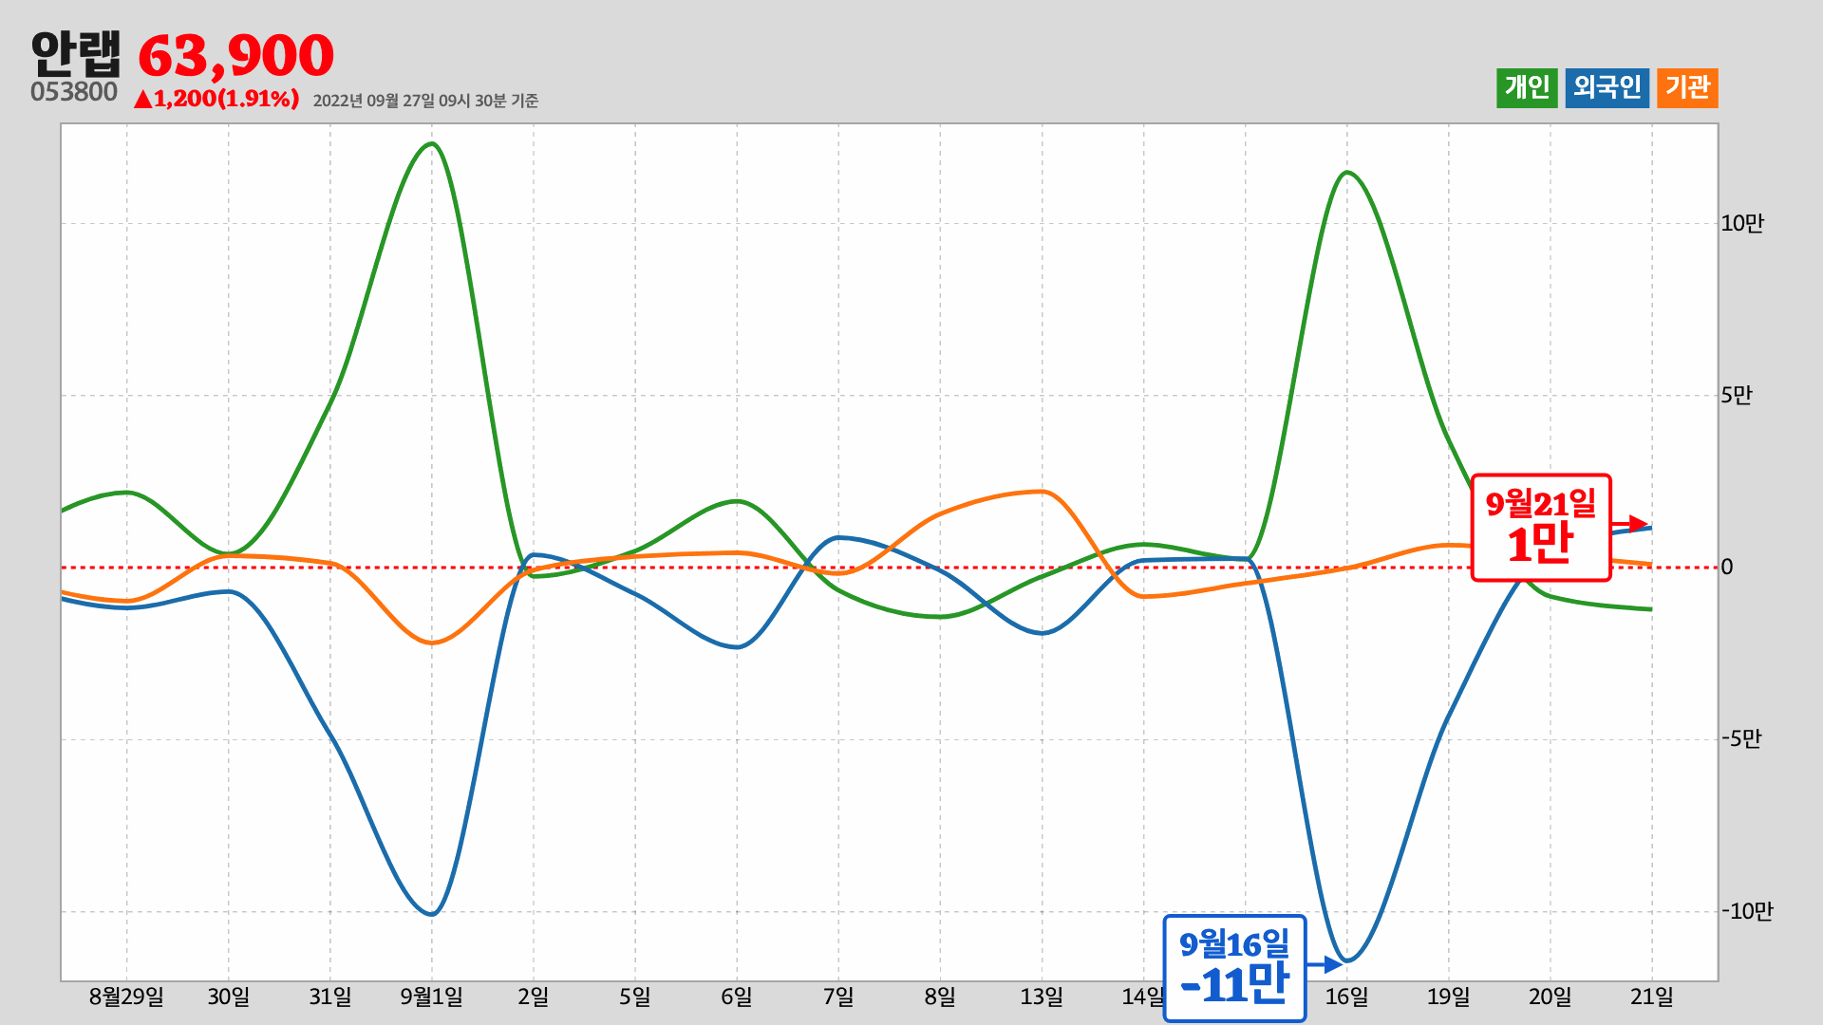
Task: Click the blue line trough at 9월1일
Action: tap(432, 914)
